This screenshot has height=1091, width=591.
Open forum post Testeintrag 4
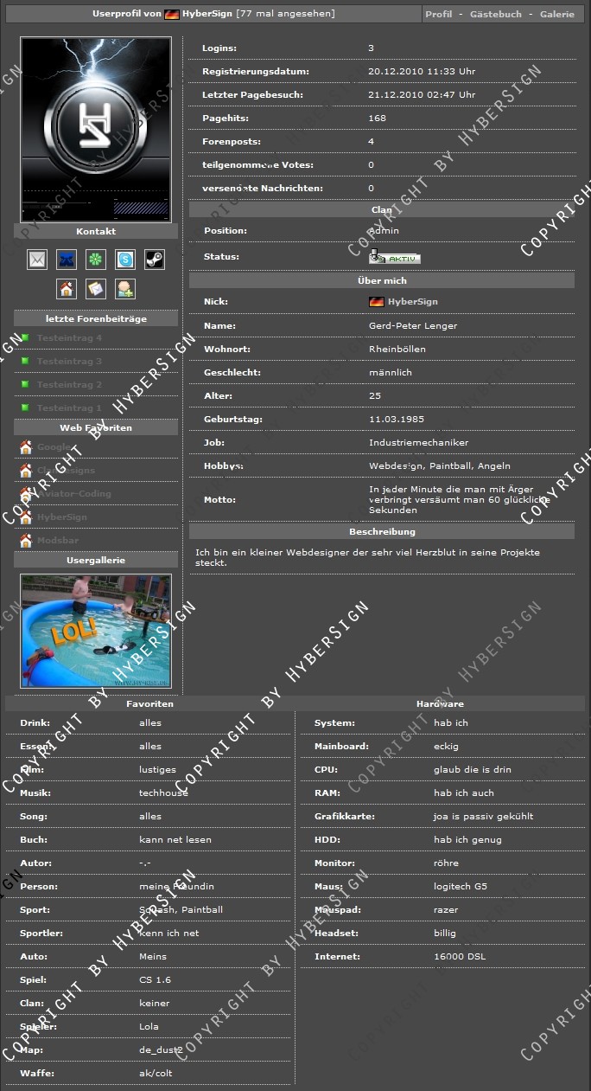(69, 338)
